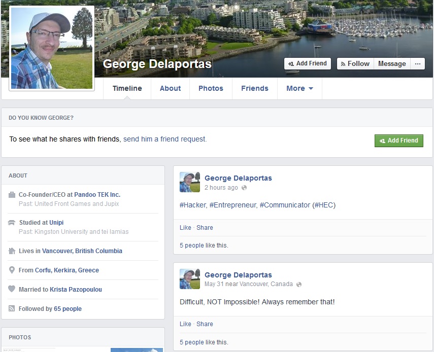Viewport: 434px width, 352px height.
Task: Click the heart relationship icon
Action: [12, 289]
